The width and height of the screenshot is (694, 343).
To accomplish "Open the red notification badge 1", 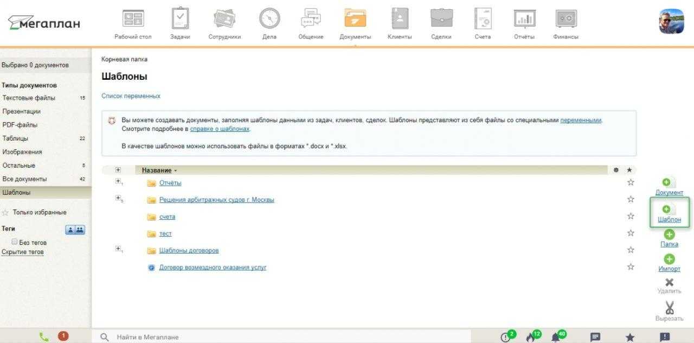I will pos(63,336).
